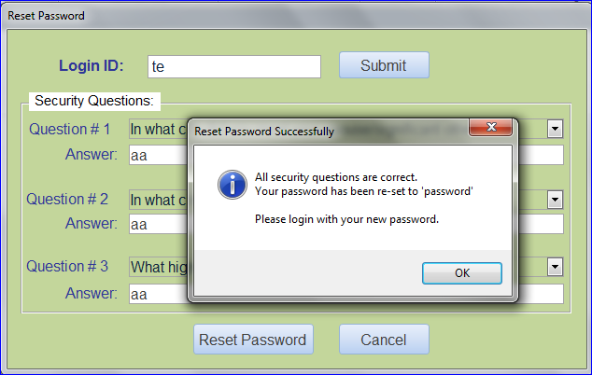Confirm the message with OK button

click(462, 273)
